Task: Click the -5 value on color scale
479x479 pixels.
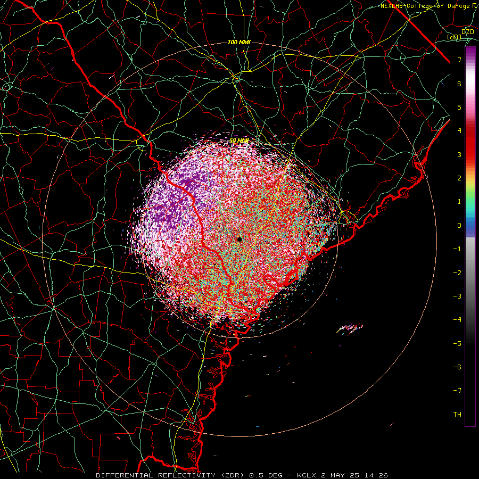Action: [x=457, y=344]
